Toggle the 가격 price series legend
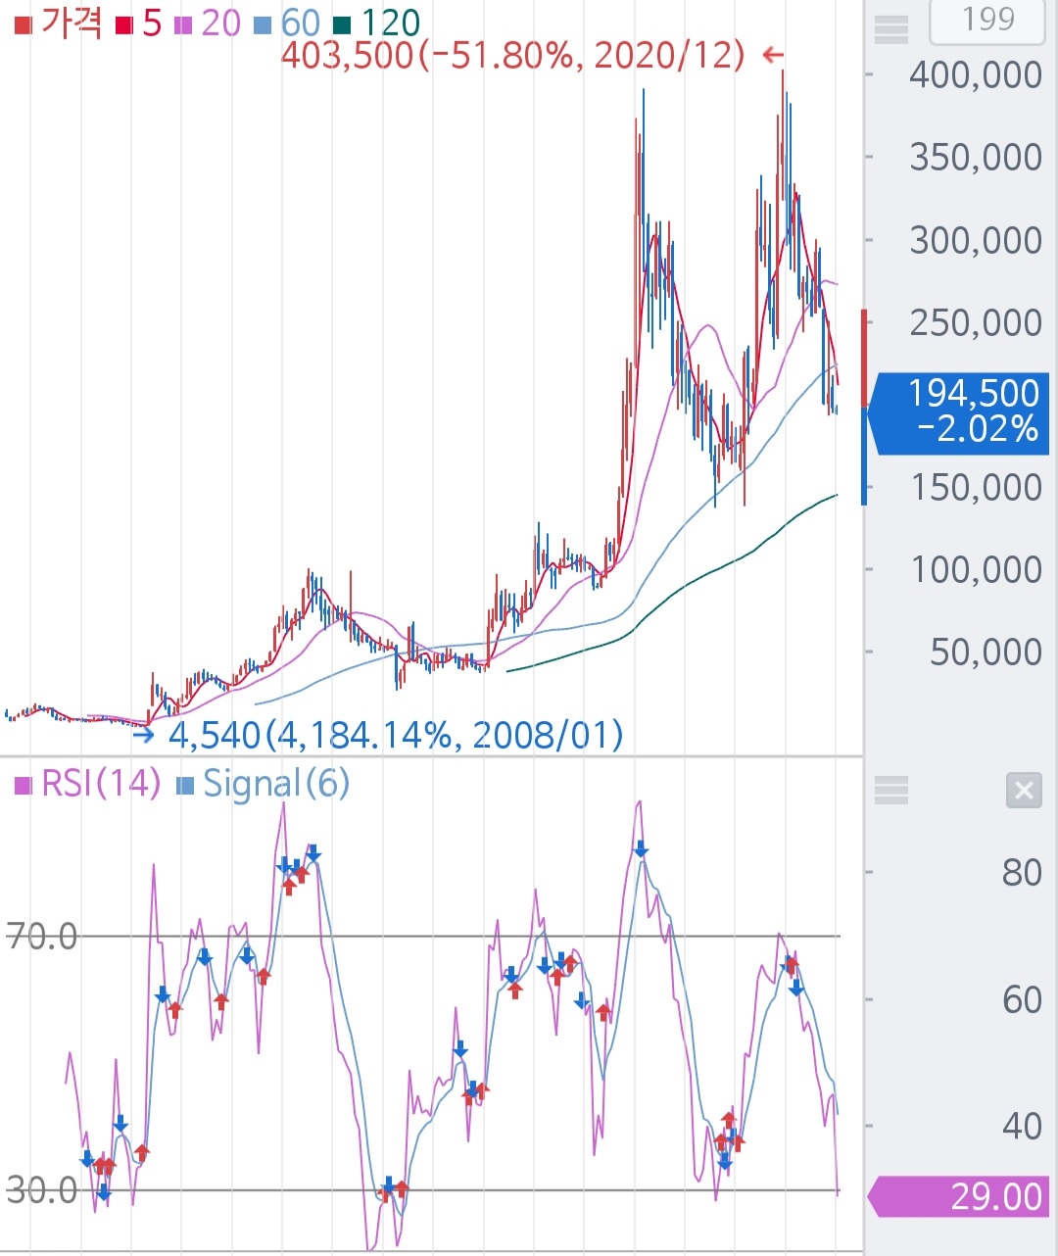 point(59,24)
